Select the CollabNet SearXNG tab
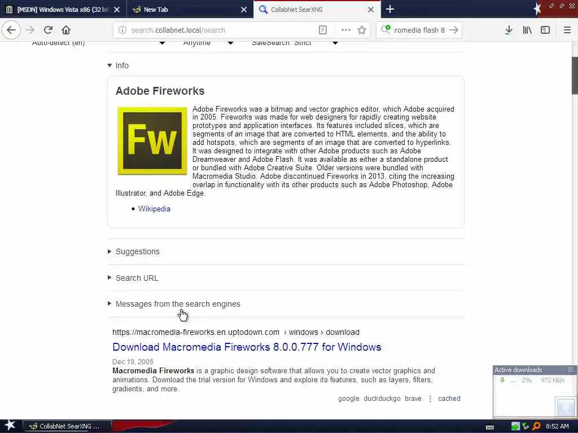Viewport: 578px width, 433px height. click(317, 10)
